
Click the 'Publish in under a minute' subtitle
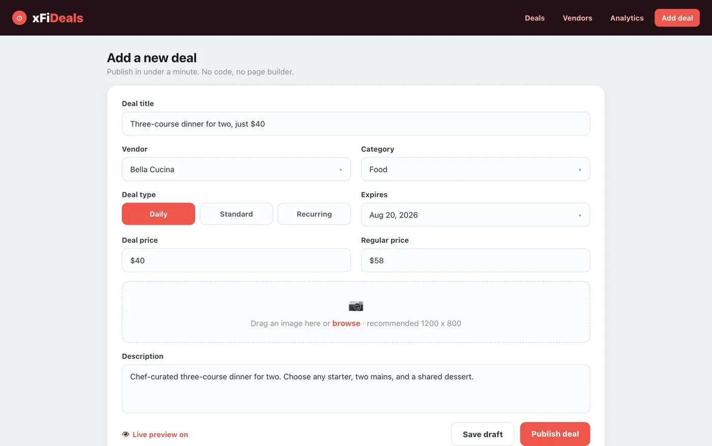point(200,72)
